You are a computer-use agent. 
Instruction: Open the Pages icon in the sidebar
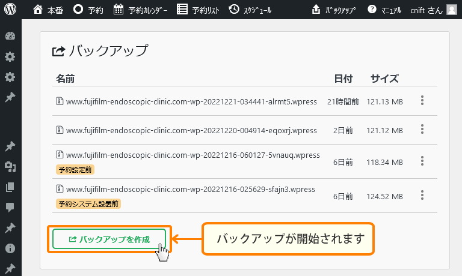tap(10, 187)
